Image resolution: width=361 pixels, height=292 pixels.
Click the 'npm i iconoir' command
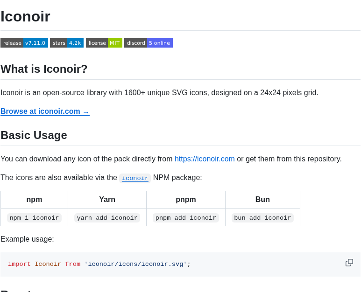[x=34, y=218]
